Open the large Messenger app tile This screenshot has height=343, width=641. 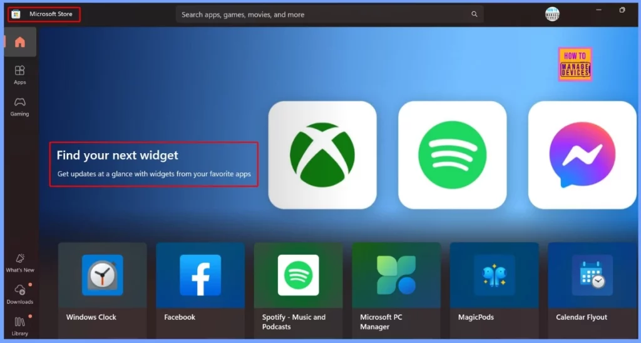582,155
